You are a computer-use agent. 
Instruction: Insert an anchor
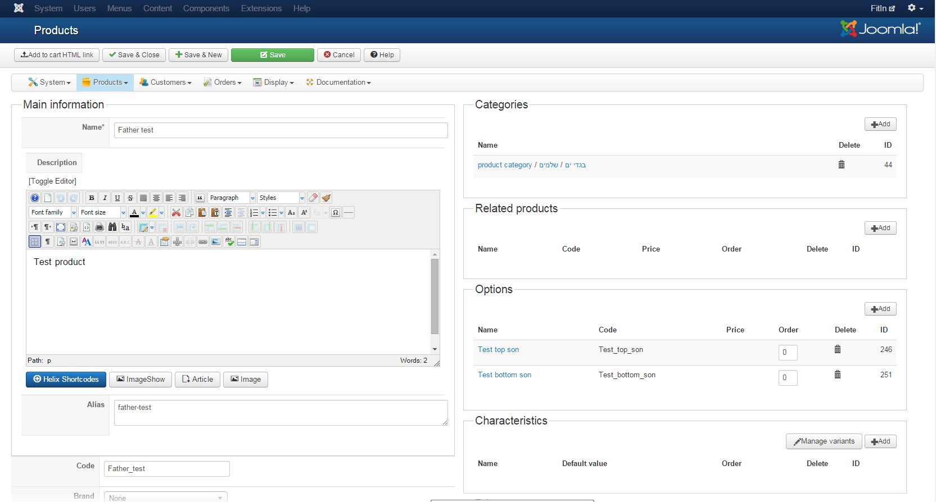177,241
